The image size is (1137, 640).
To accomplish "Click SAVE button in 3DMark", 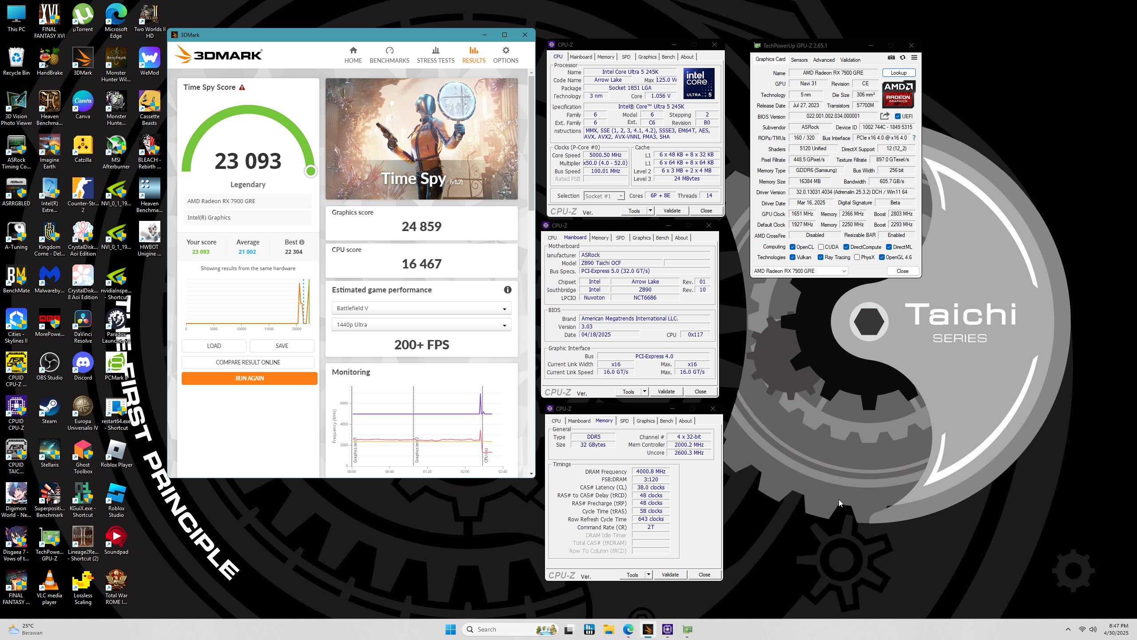I will (282, 346).
